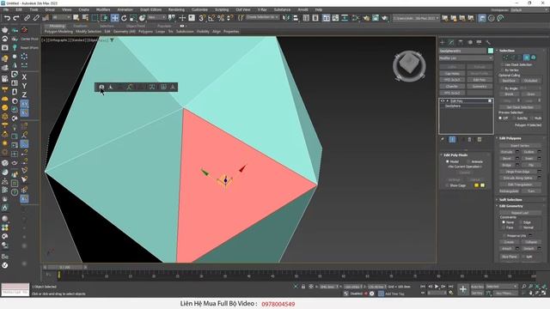
Task: Switch to Modeling ribbon tab
Action: pos(57,26)
